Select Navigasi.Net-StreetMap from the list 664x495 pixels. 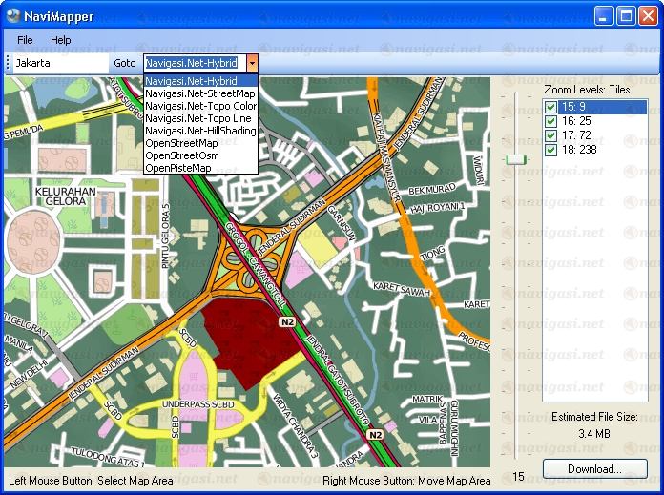click(200, 93)
